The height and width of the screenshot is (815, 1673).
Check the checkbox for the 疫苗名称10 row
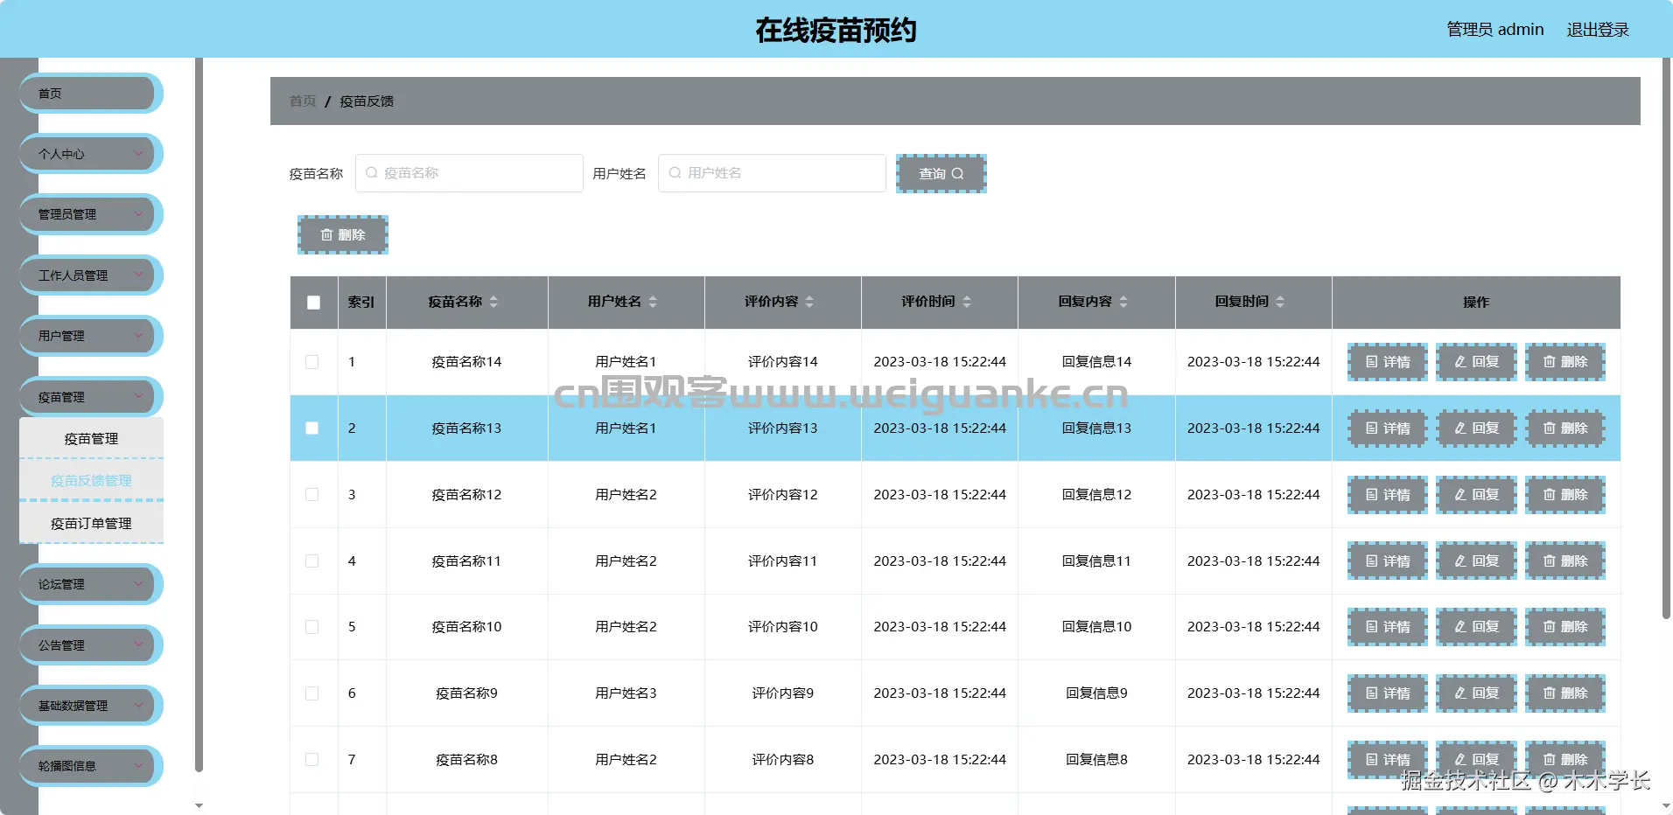[311, 626]
